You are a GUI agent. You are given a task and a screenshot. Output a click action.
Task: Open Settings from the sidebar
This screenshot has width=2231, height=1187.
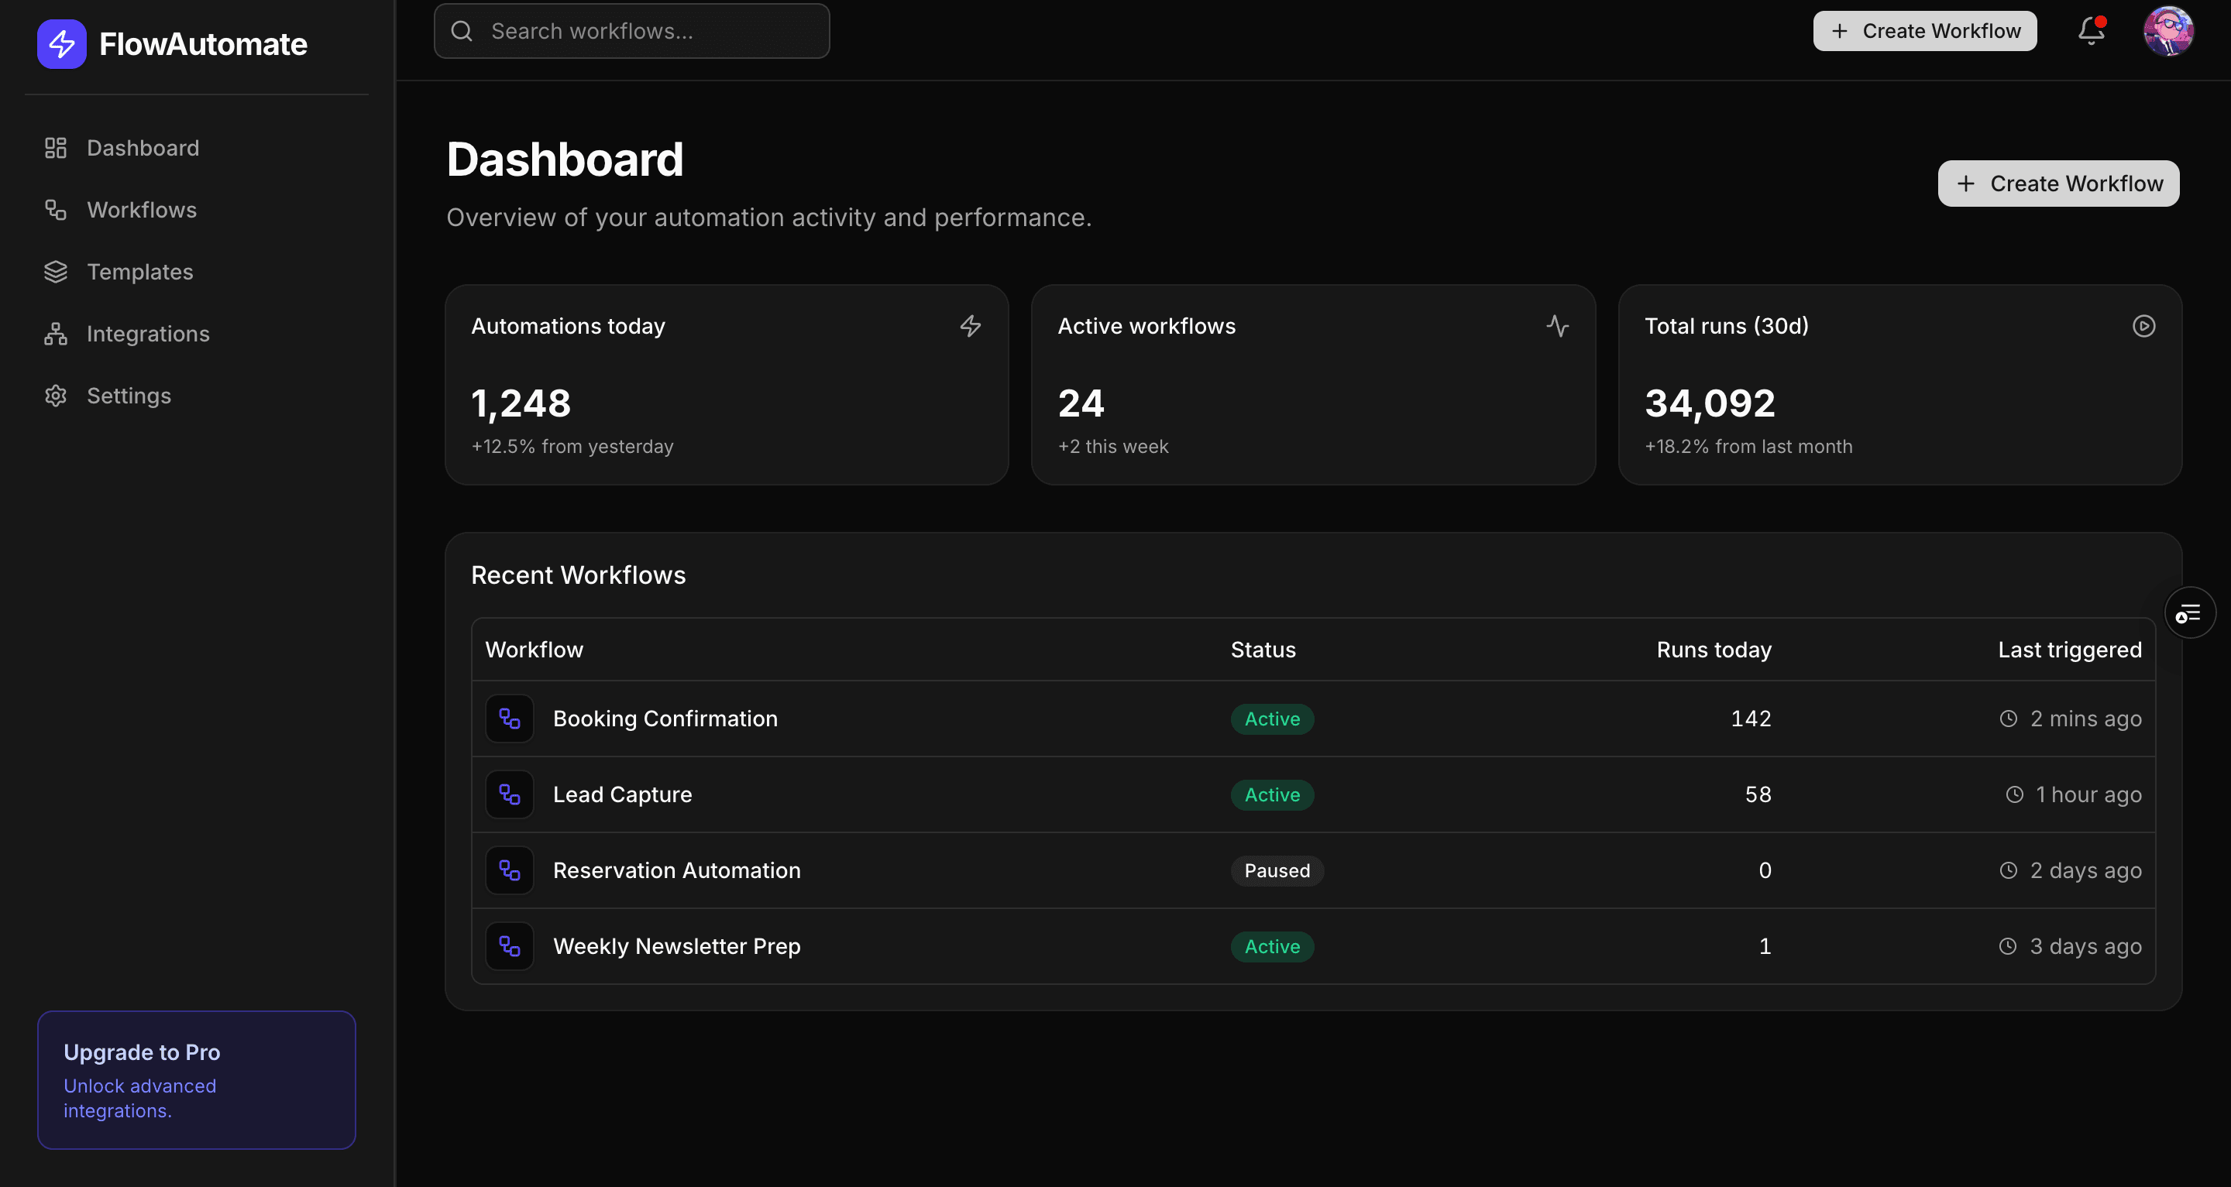[128, 396]
